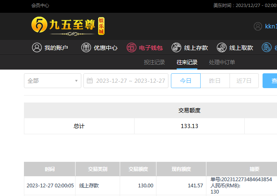The width and height of the screenshot is (277, 196).
Task: Switch to the 投注记录 tab
Action: (x=154, y=63)
